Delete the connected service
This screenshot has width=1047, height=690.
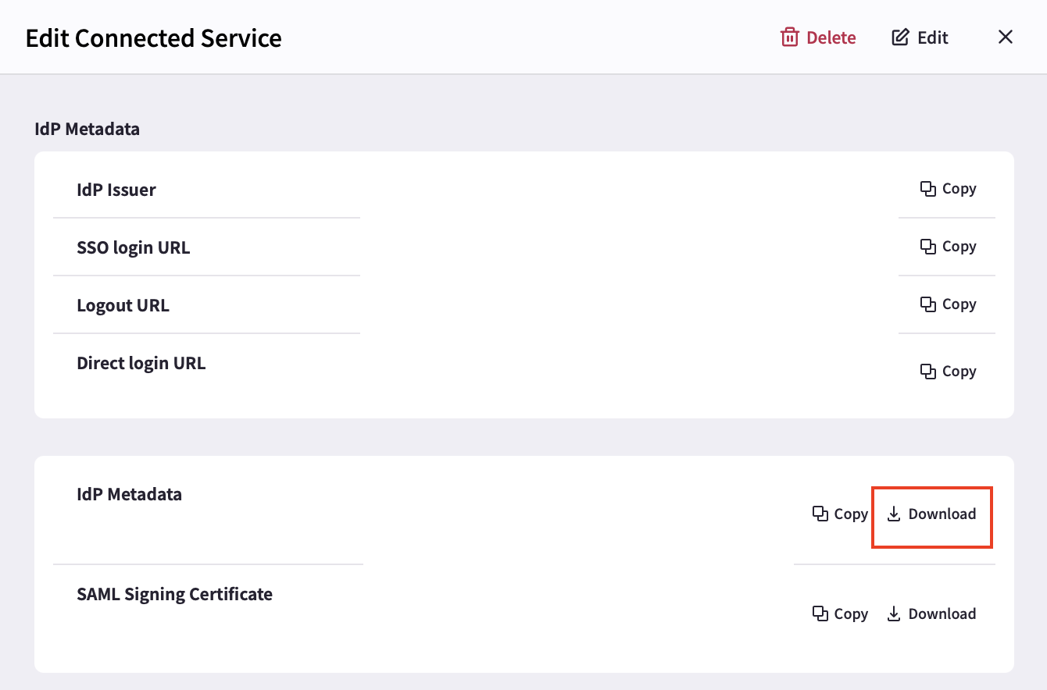(x=819, y=37)
